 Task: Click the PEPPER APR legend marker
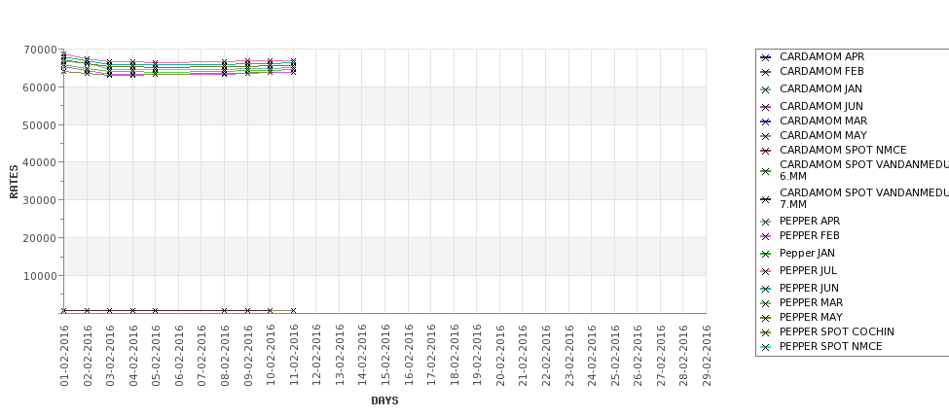click(x=765, y=222)
